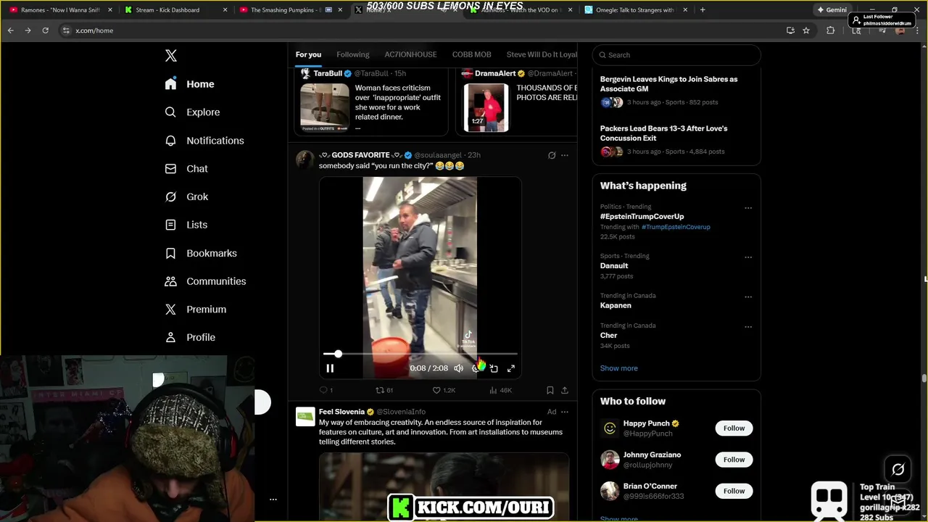The width and height of the screenshot is (928, 522).
Task: Follow Johnny Graziano
Action: (x=734, y=460)
